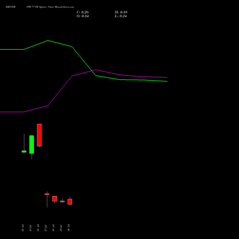Click the first date label on the x-axis
The height and width of the screenshot is (239, 239).
click(x=22, y=228)
